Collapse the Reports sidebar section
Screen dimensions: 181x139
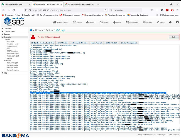[6, 37]
